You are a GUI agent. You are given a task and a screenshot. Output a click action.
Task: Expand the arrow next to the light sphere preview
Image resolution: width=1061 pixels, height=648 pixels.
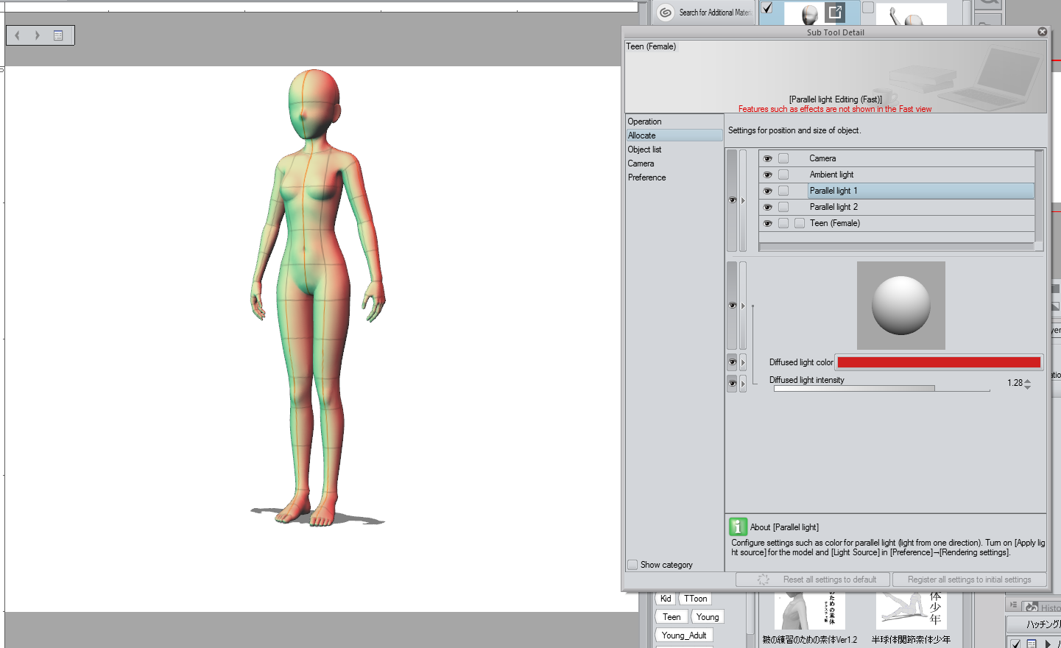(x=743, y=306)
